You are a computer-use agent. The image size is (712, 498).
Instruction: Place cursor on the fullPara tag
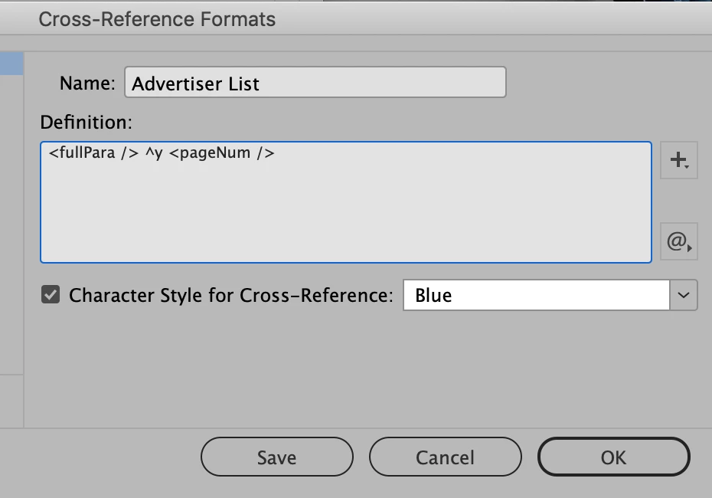84,153
